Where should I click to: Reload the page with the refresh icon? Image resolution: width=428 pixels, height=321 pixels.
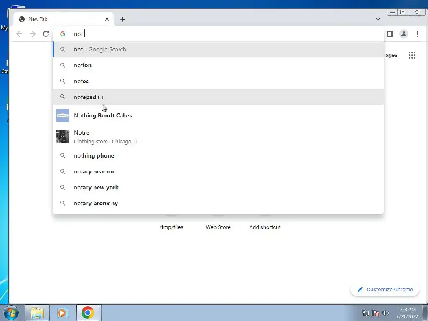[x=46, y=34]
